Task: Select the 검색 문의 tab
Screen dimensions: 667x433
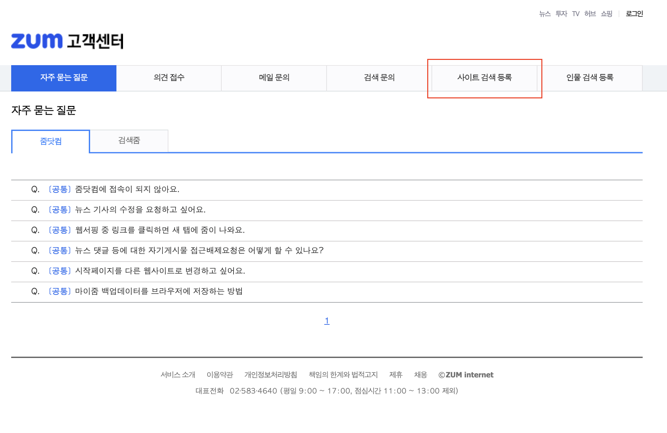Action: [x=379, y=78]
